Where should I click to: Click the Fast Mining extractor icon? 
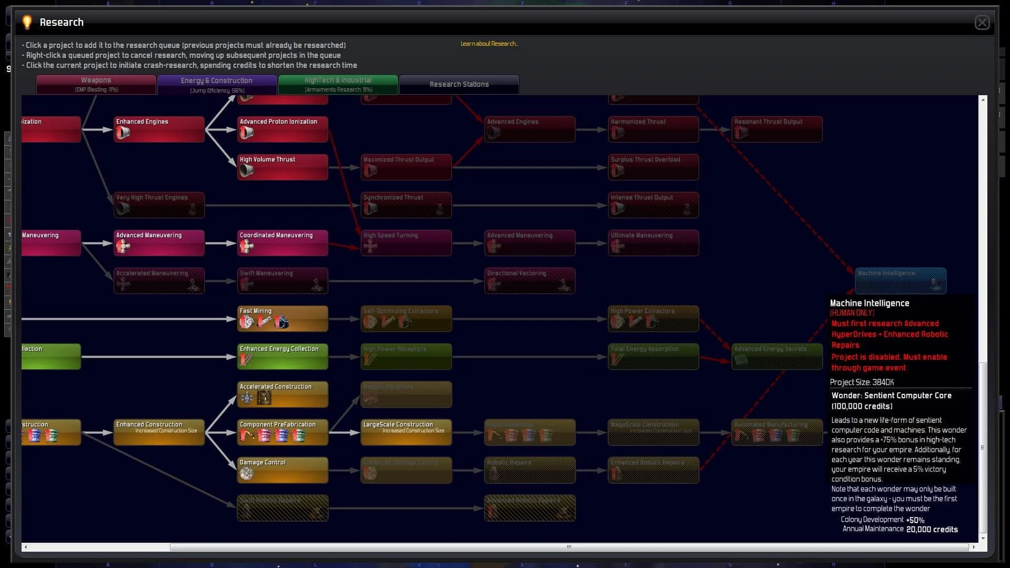(x=247, y=322)
